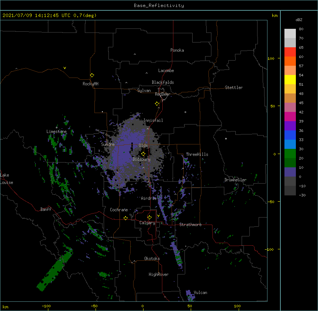Click the HighRiver label

(159, 274)
